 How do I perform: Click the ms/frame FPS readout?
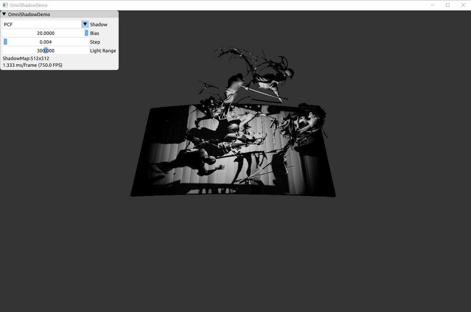click(33, 65)
